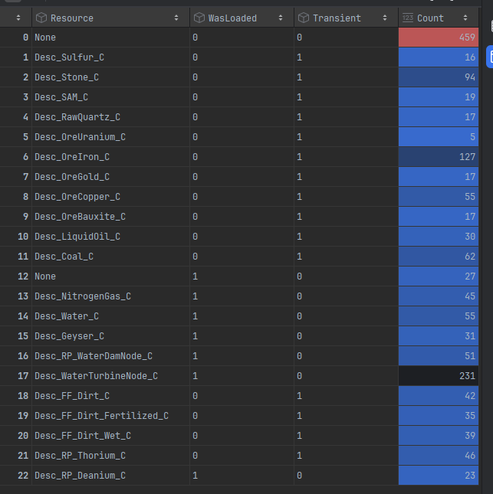Sort by the Resource column arrows

176,18
